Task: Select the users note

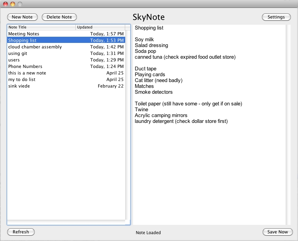Action: 66,60
